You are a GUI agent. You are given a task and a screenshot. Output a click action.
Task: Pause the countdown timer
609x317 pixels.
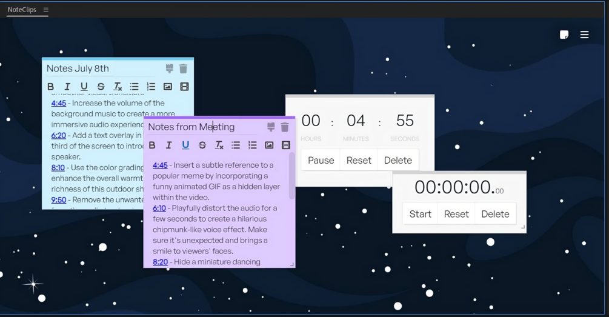point(321,160)
